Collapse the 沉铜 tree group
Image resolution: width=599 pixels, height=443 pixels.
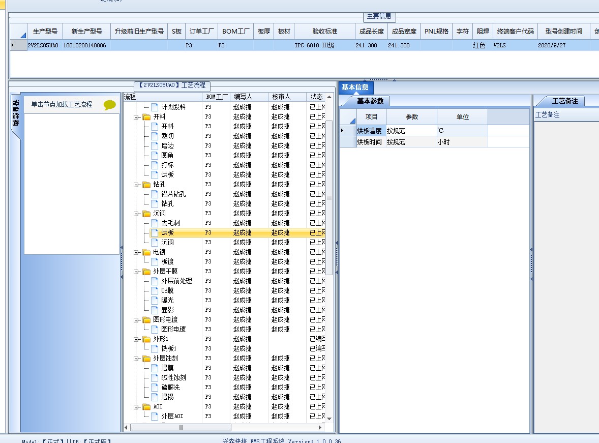(136, 214)
